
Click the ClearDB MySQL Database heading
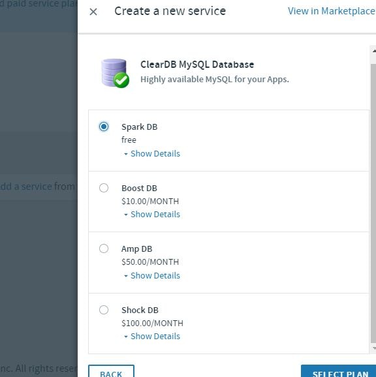click(197, 65)
